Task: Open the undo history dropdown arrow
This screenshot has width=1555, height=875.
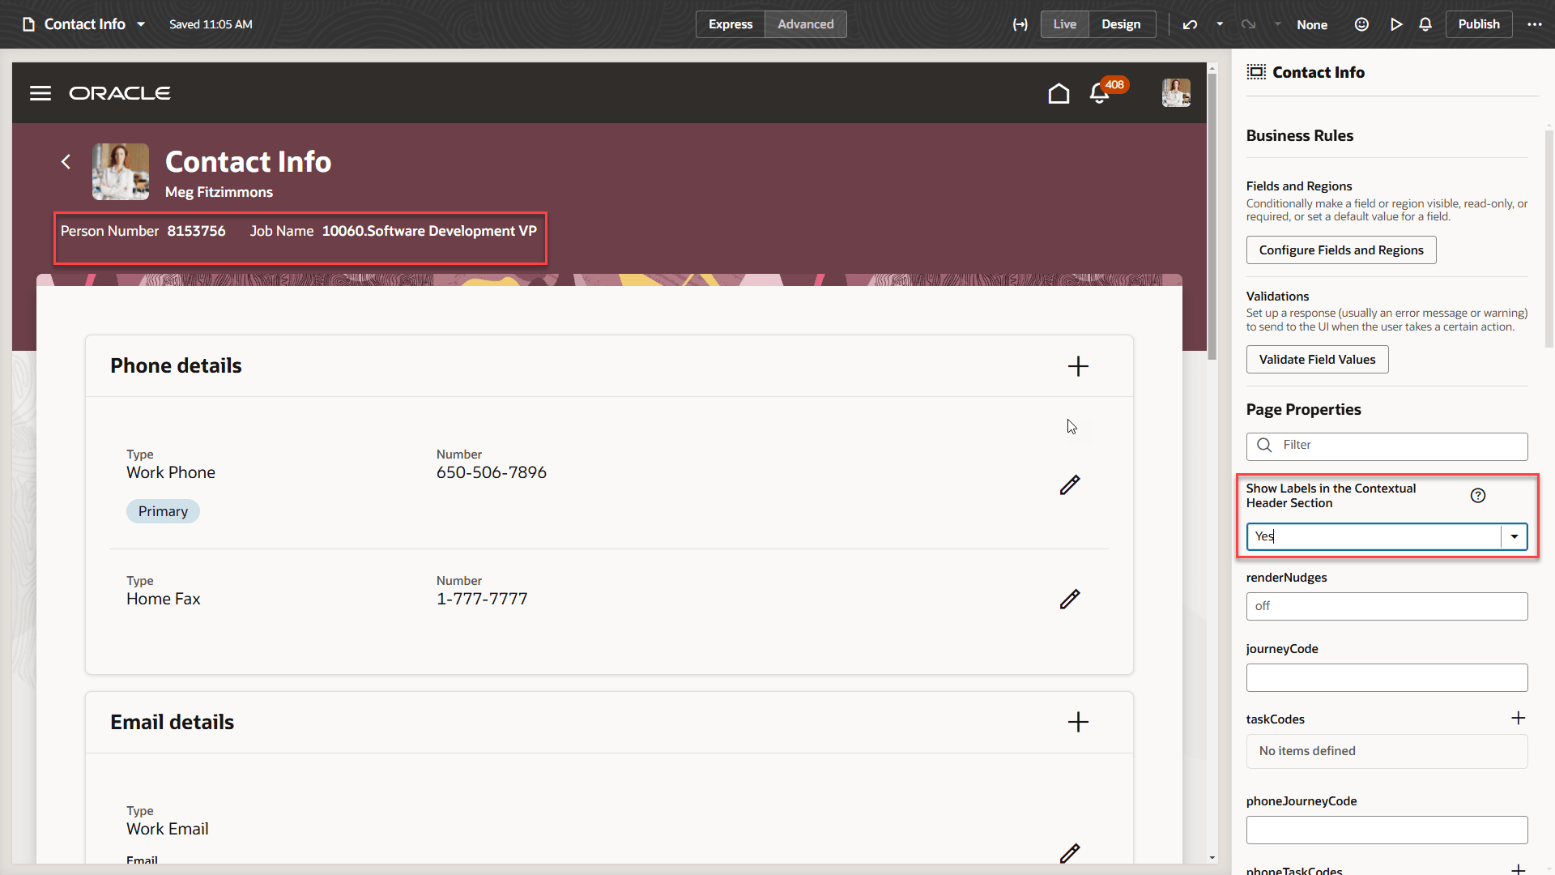Action: pos(1220,24)
